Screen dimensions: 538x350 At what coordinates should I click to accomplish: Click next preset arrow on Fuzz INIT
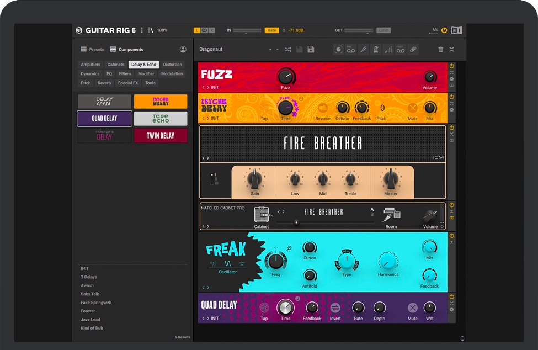coord(208,88)
